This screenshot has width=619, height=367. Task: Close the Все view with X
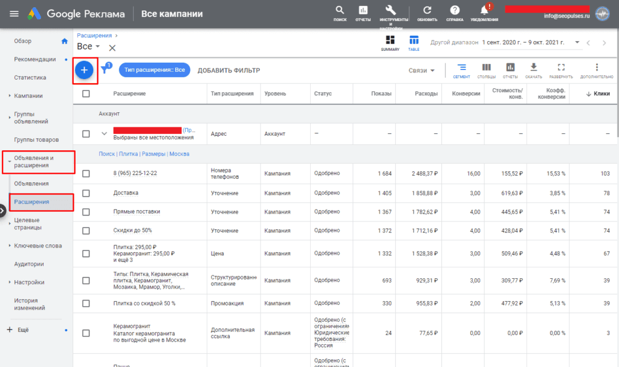pyautogui.click(x=112, y=48)
